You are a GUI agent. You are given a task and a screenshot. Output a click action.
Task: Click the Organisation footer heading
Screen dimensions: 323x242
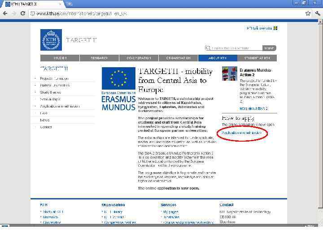tap(113, 205)
